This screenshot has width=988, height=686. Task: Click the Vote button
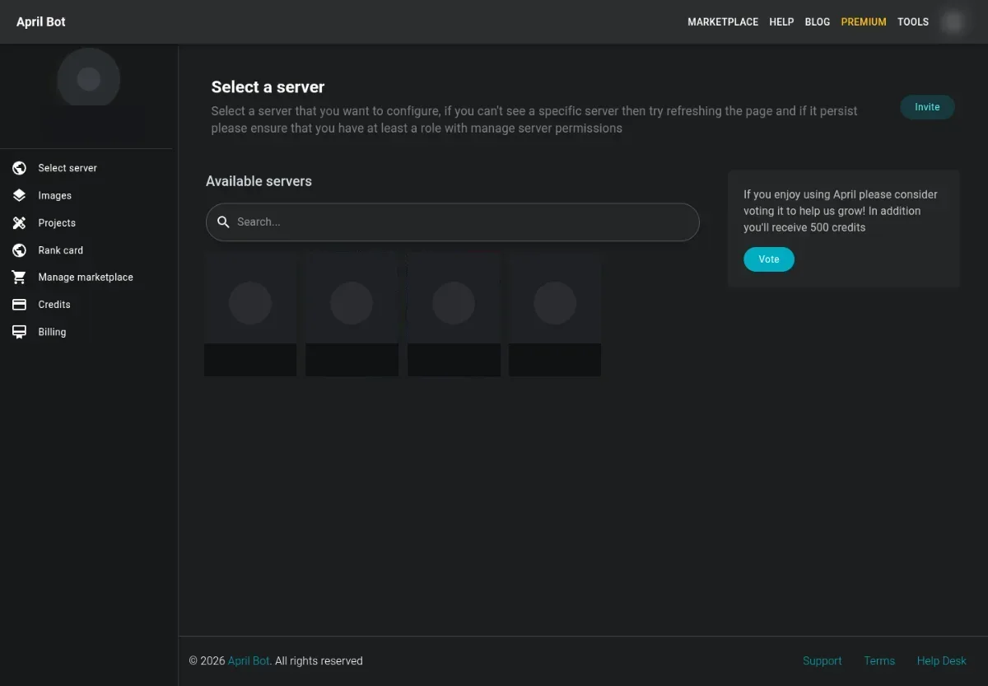[769, 259]
